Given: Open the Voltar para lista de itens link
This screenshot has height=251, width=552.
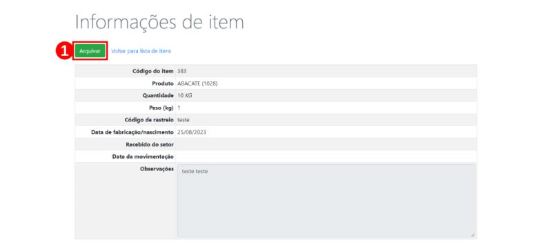Looking at the screenshot, I should click(x=141, y=51).
